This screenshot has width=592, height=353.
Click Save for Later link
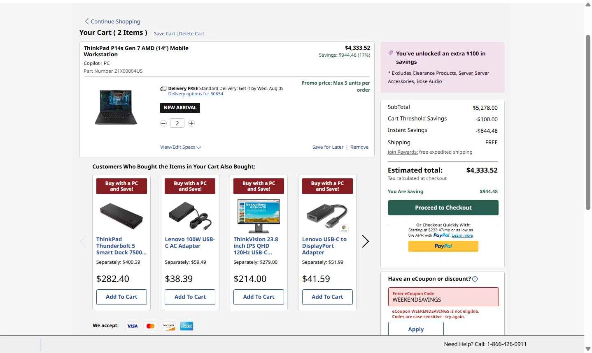coord(328,147)
